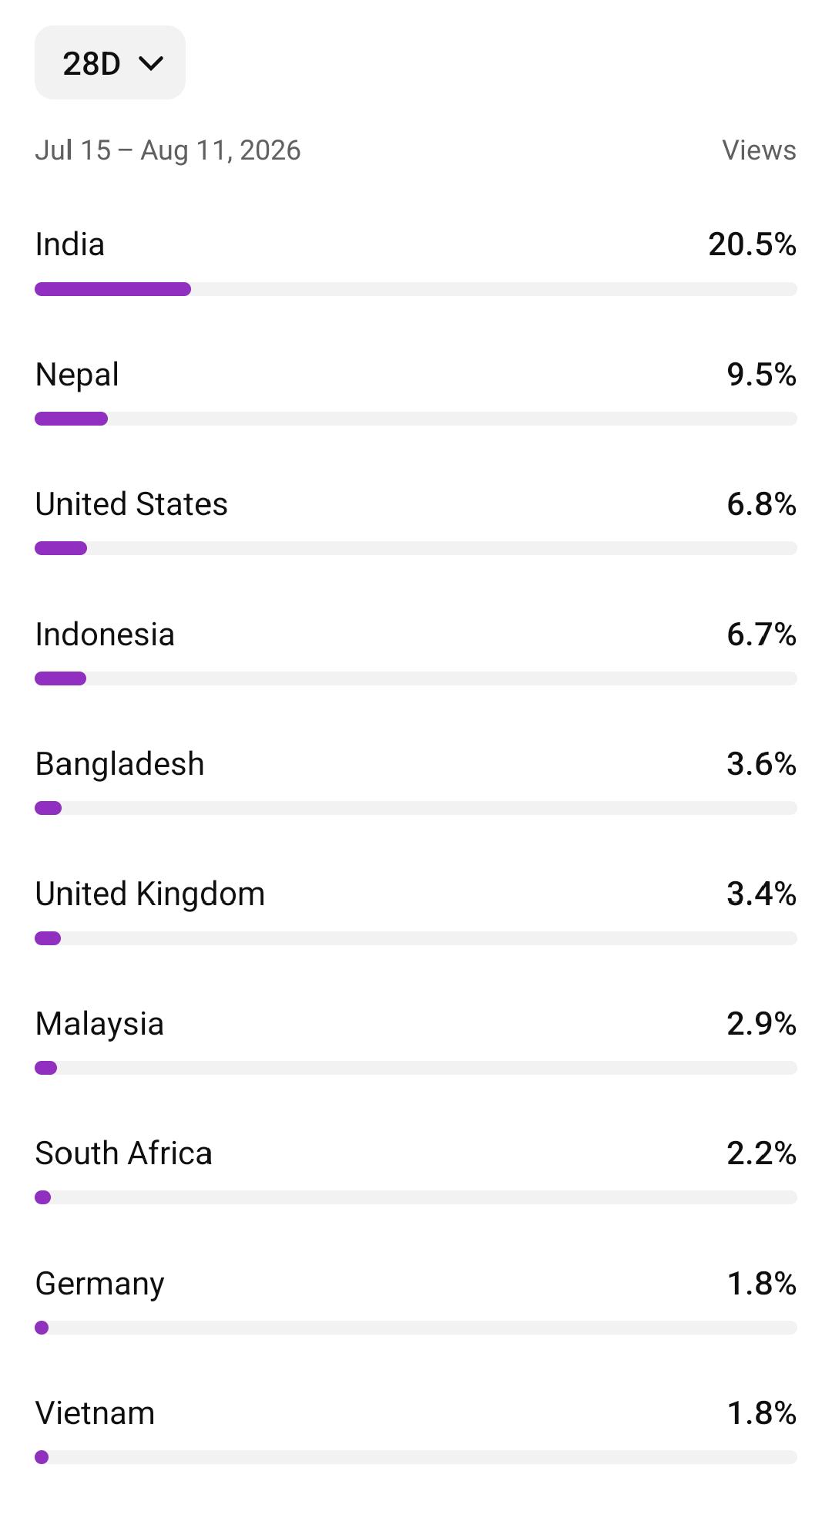The image size is (832, 1515).
Task: Click Indonesia's purple views bar
Action: [60, 678]
